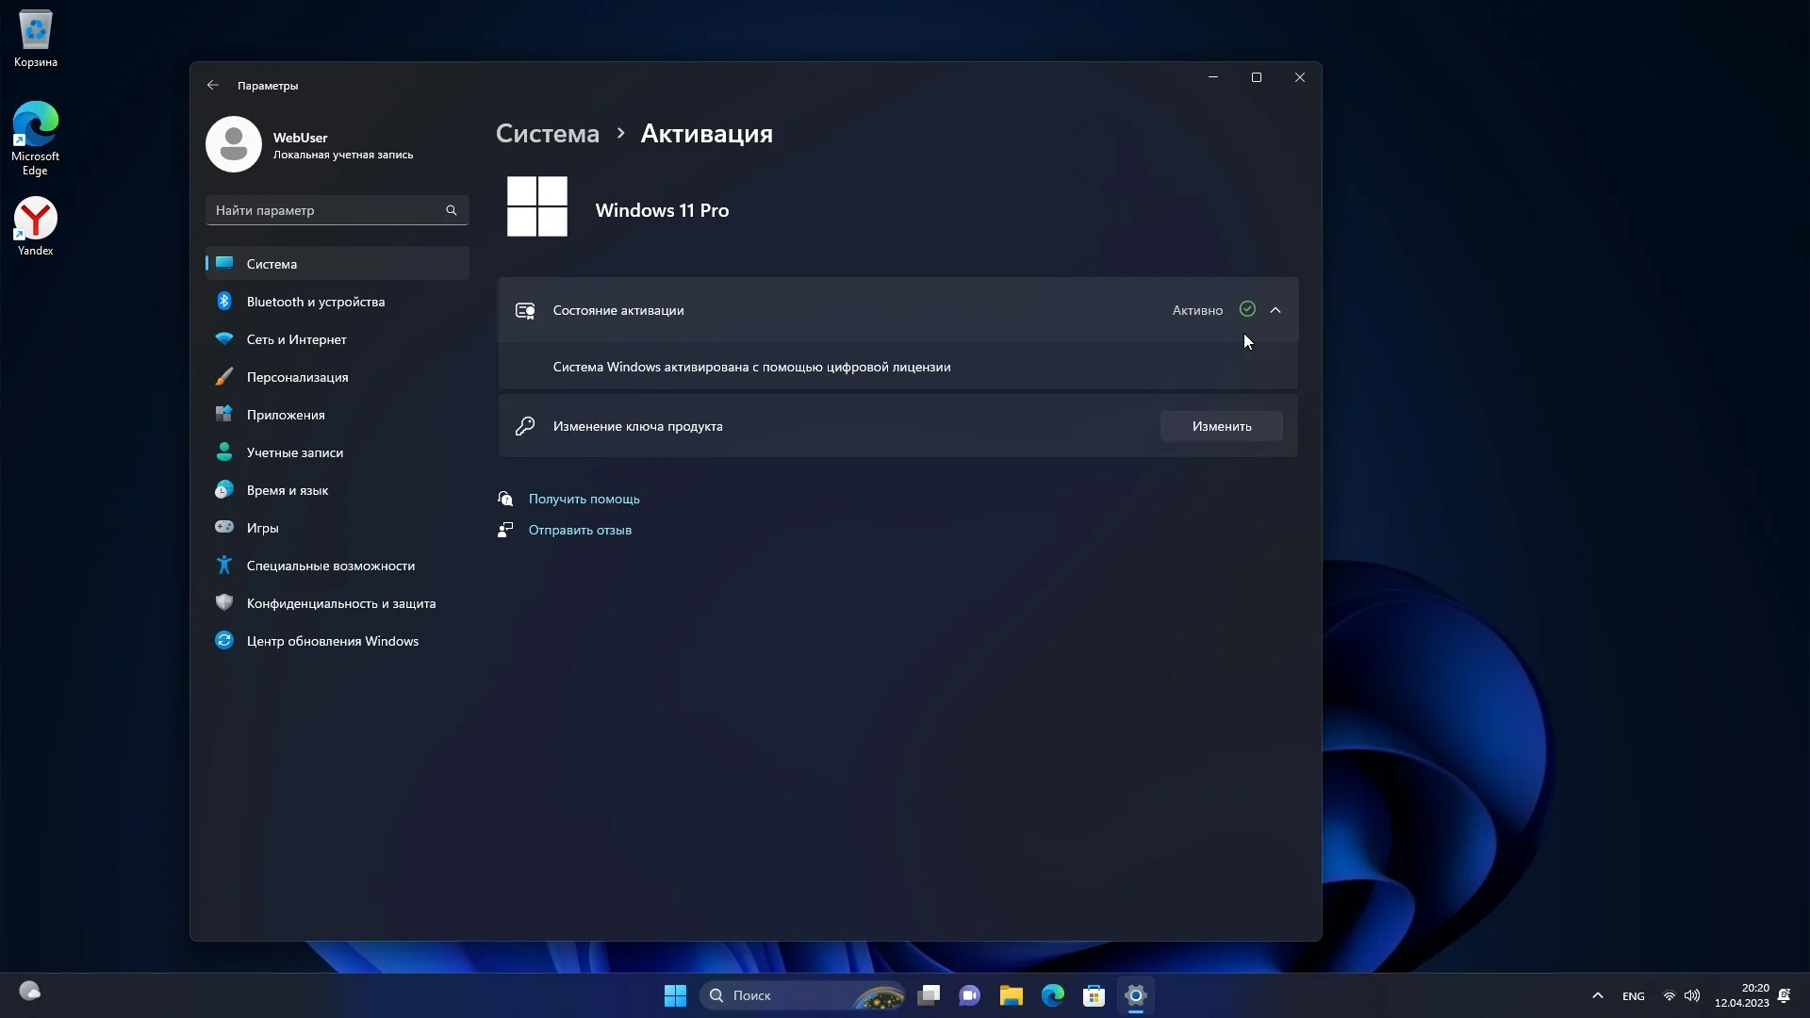
Task: Click the System breadcrumb link
Action: click(547, 134)
